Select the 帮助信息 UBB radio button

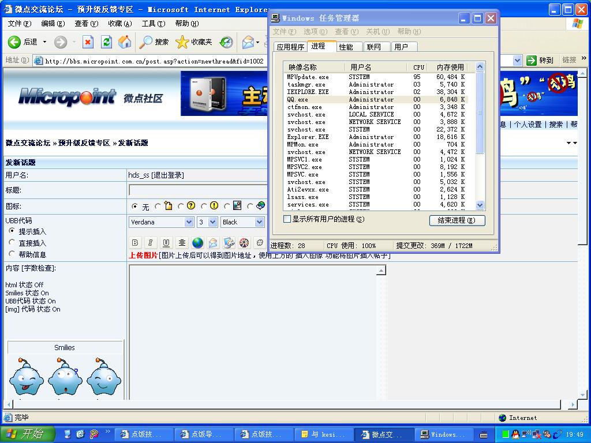[12, 254]
